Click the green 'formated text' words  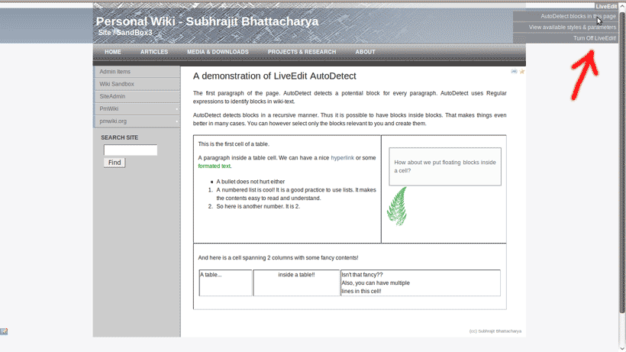[215, 166]
